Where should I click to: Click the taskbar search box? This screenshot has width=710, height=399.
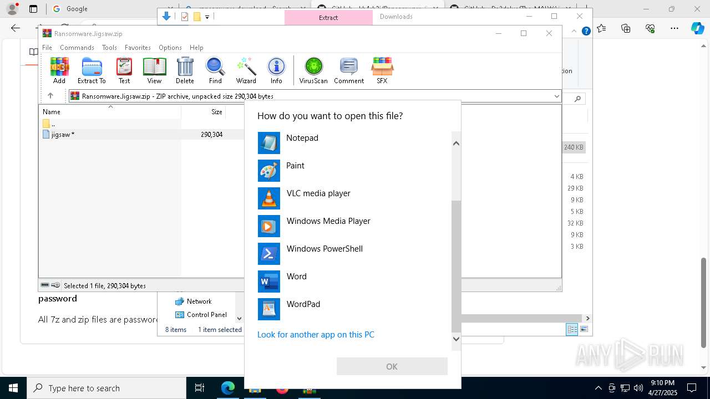click(106, 388)
